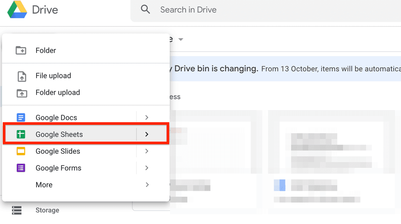Click the File upload icon
The width and height of the screenshot is (401, 224).
pyautogui.click(x=21, y=76)
